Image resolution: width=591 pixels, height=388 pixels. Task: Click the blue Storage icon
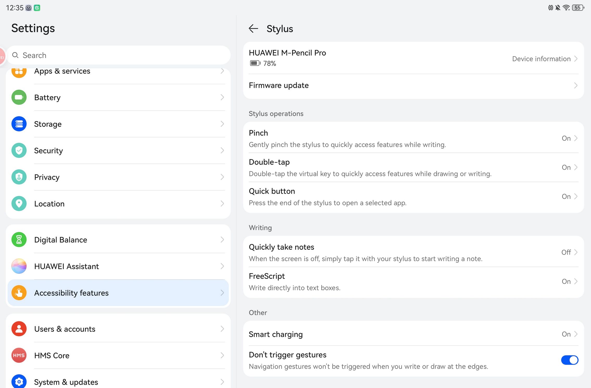pos(19,124)
